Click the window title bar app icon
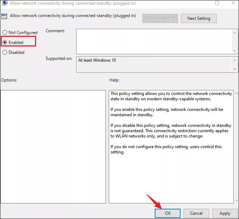Viewport: 239px width, 219px height. (x=5, y=3)
